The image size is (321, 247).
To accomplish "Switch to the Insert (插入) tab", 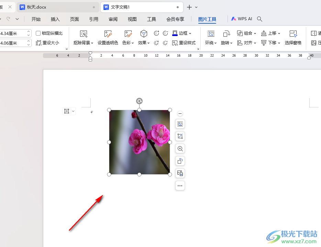I will tap(55, 19).
